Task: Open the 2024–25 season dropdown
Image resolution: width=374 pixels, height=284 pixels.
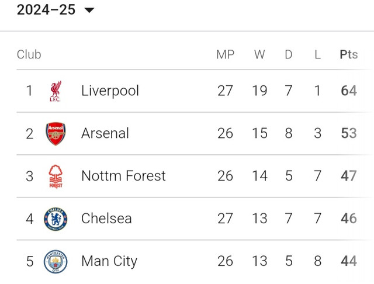Action: coord(56,10)
